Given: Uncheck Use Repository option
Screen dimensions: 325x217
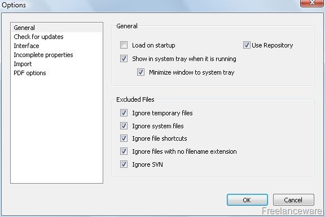Looking at the screenshot, I should click(247, 45).
